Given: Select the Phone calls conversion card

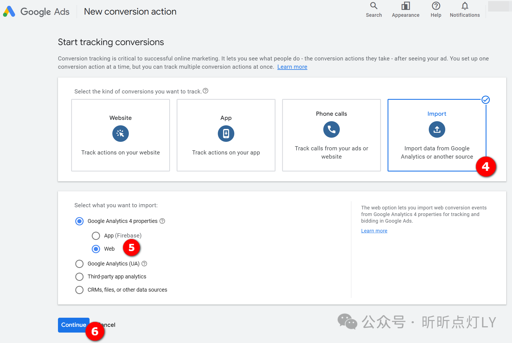Looking at the screenshot, I should pyautogui.click(x=331, y=135).
